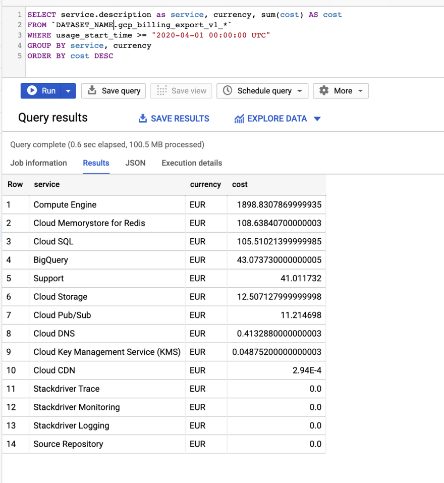Select the Cloud SQL cell
444x483 pixels.
tap(107, 241)
